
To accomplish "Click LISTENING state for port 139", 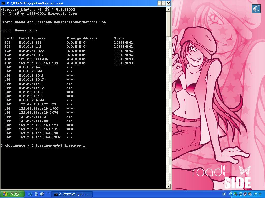I will point(123,63).
